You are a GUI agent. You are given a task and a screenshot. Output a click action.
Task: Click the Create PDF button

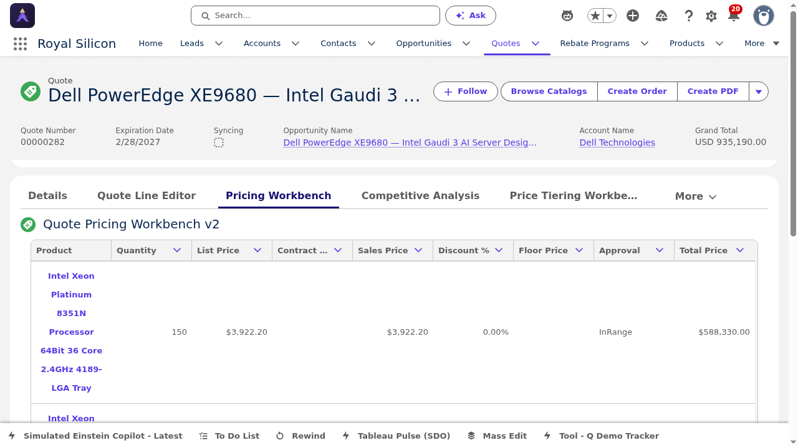tap(713, 91)
